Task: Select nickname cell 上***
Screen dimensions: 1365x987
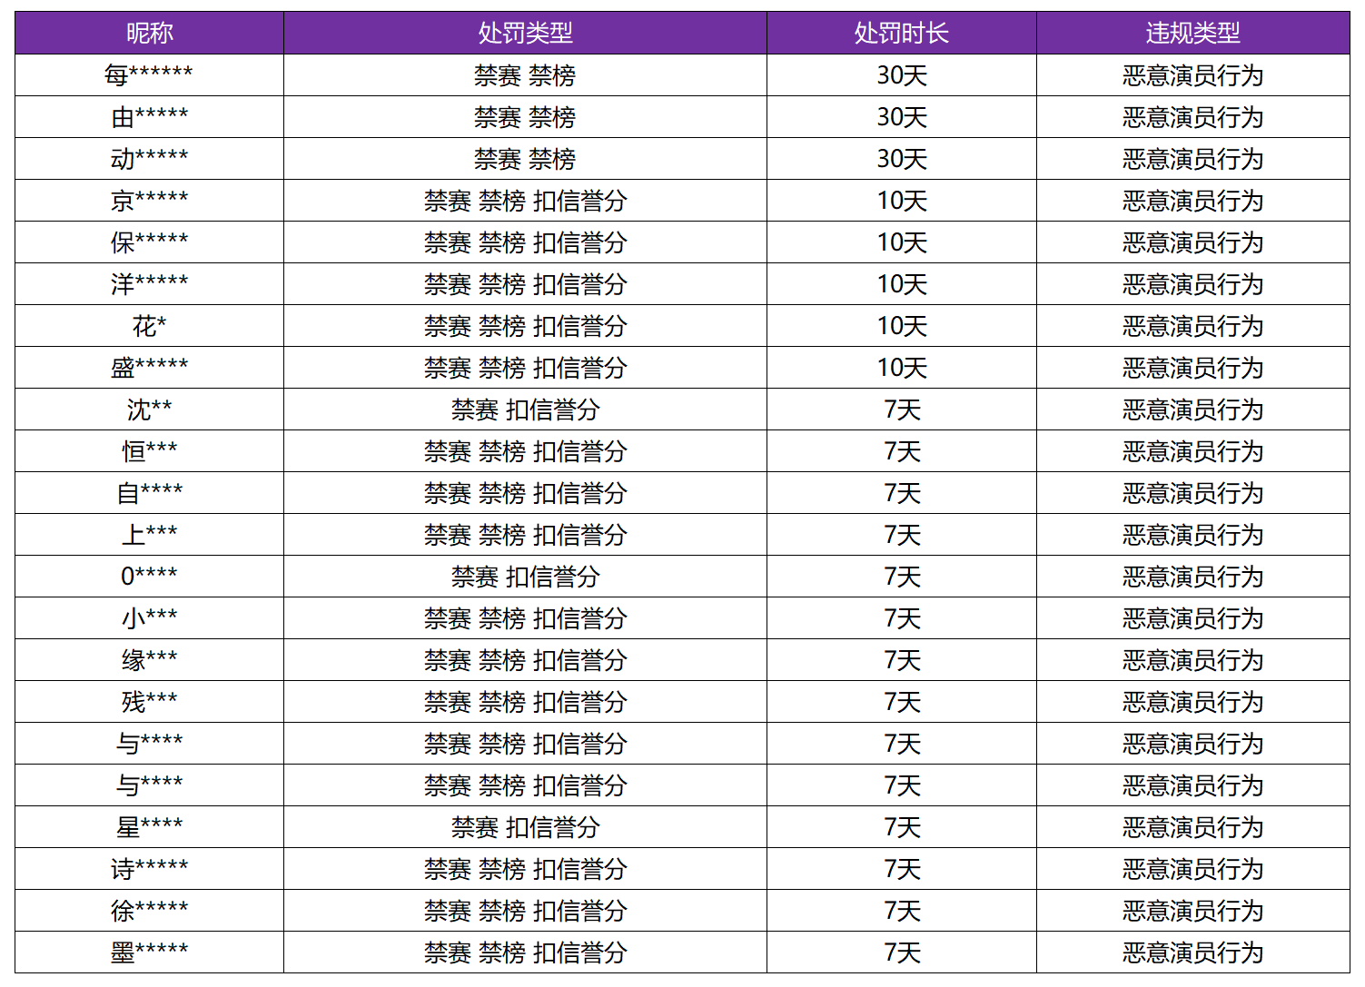Action: 149,535
